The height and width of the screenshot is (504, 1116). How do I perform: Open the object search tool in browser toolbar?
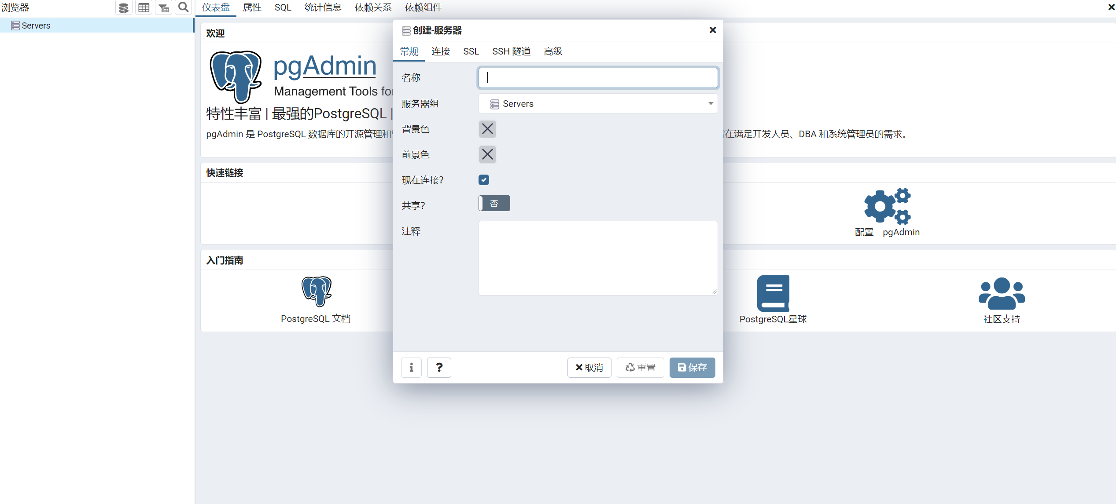point(184,7)
